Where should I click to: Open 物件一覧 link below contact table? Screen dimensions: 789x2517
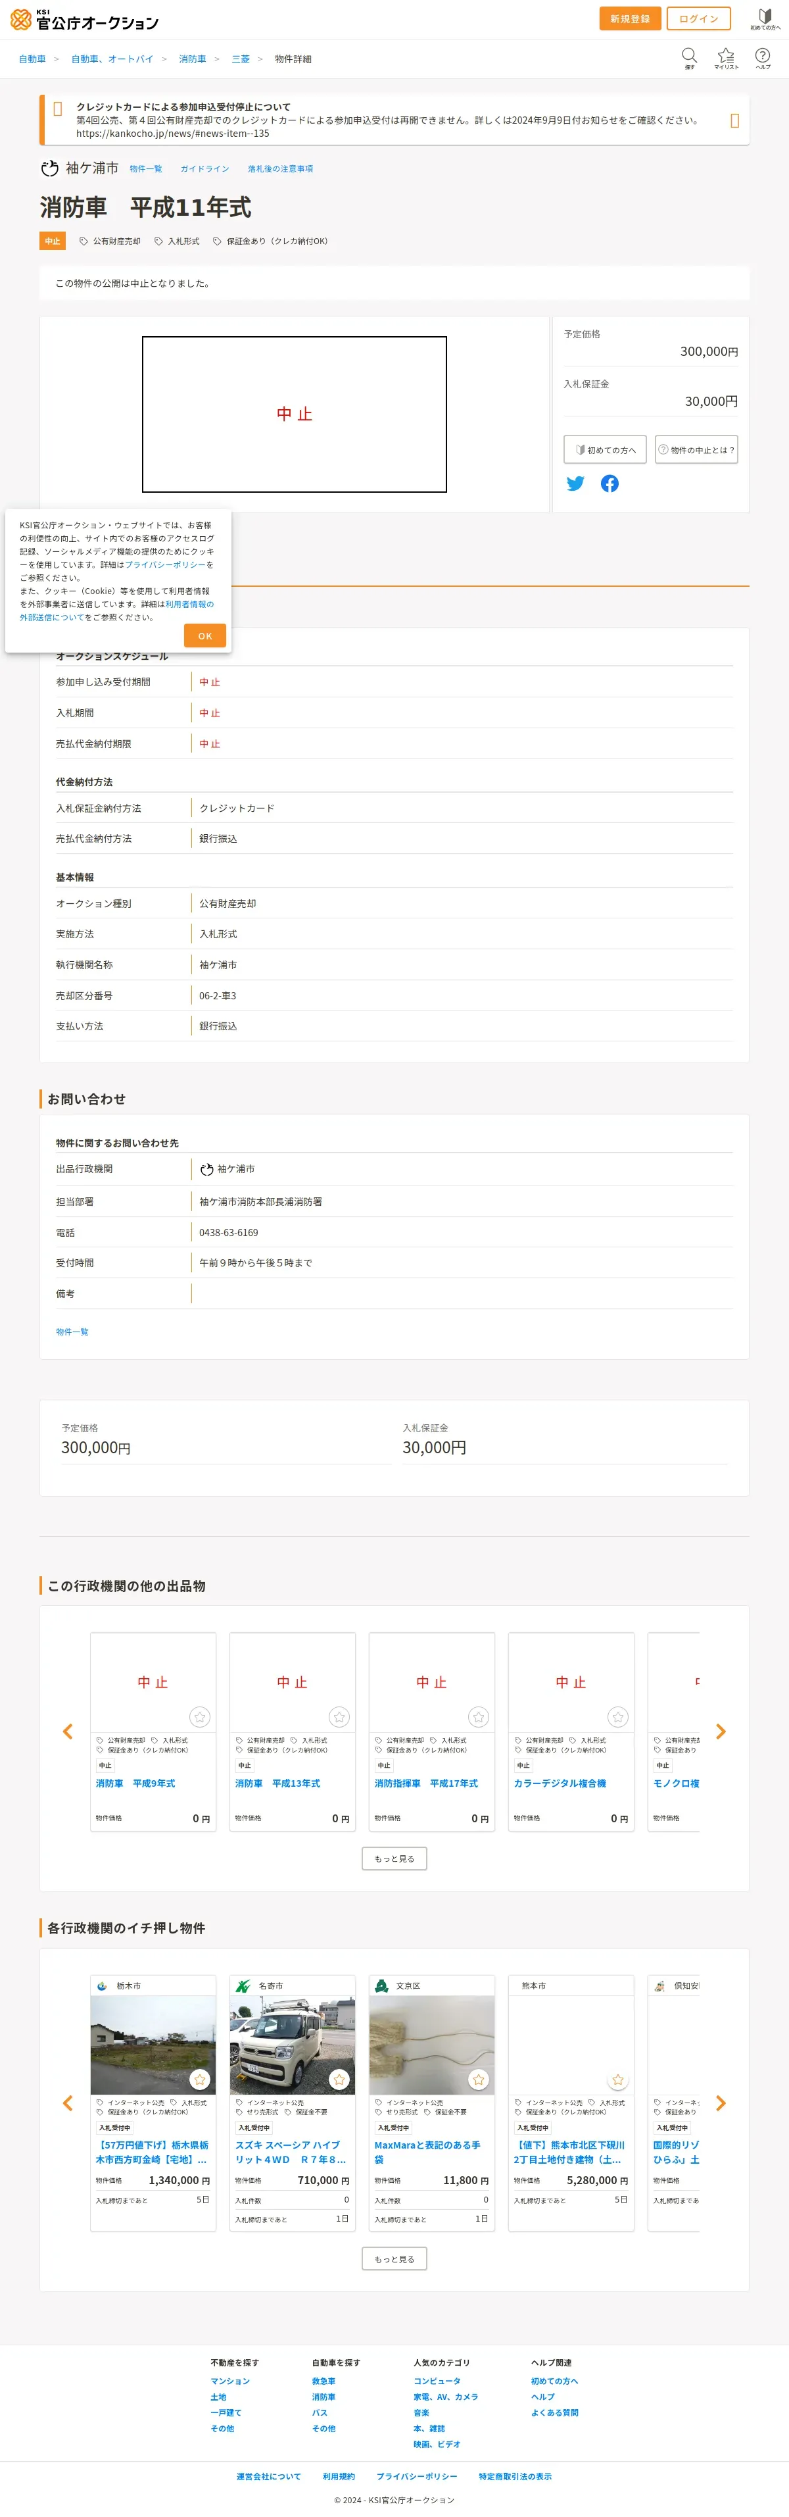click(72, 1332)
